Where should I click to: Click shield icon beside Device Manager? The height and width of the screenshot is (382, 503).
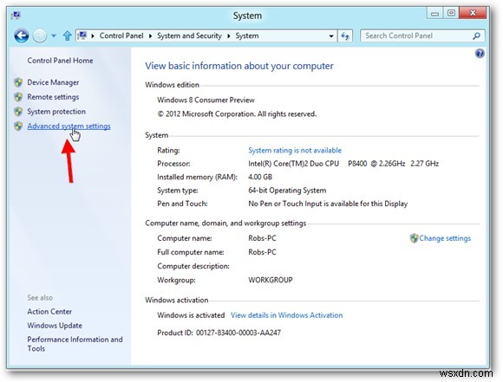click(18, 82)
